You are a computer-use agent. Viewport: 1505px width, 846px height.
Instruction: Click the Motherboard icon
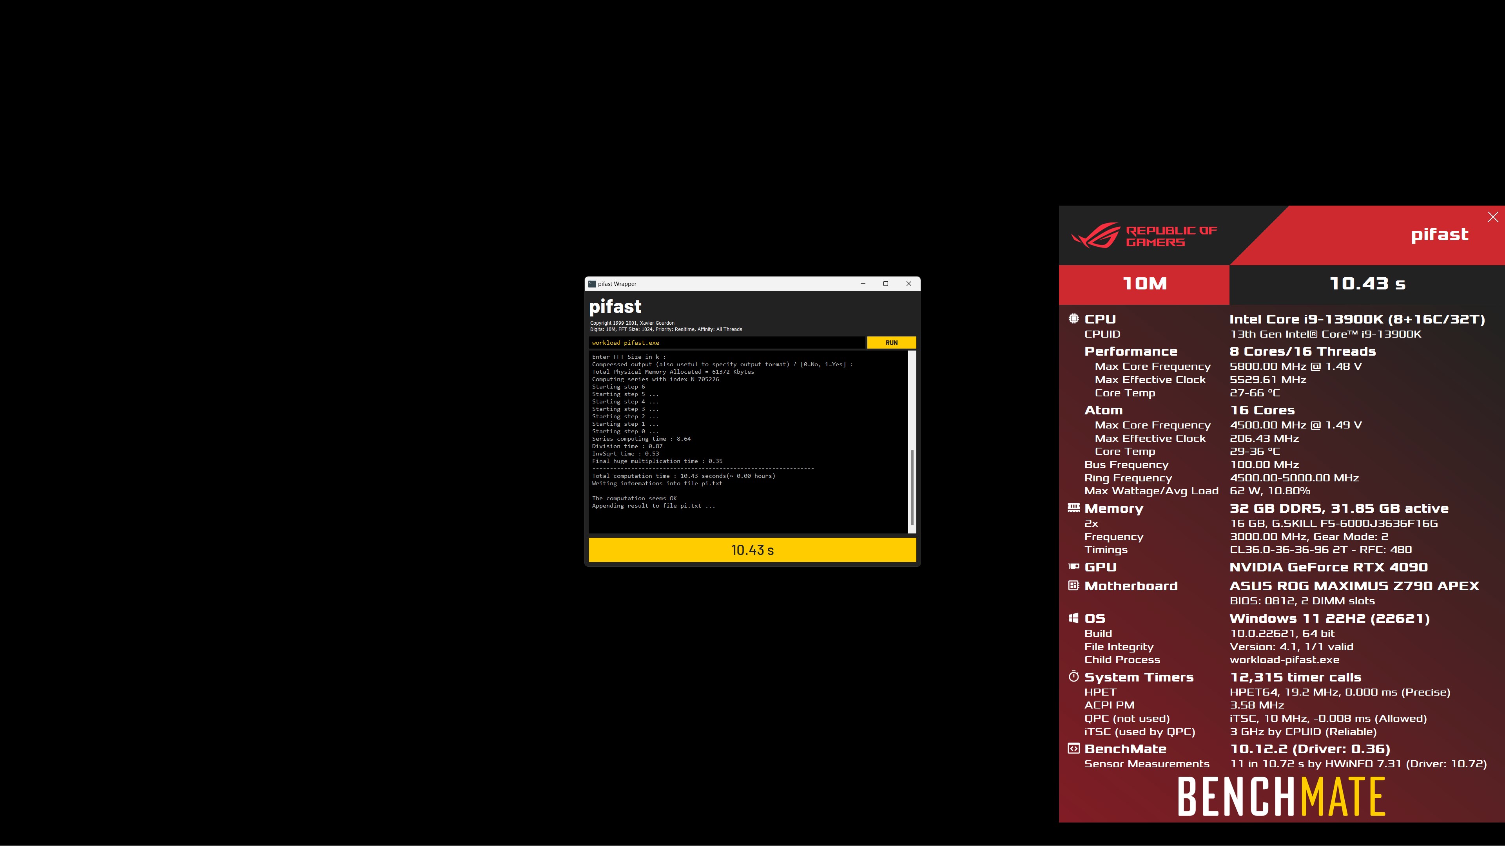1073,585
